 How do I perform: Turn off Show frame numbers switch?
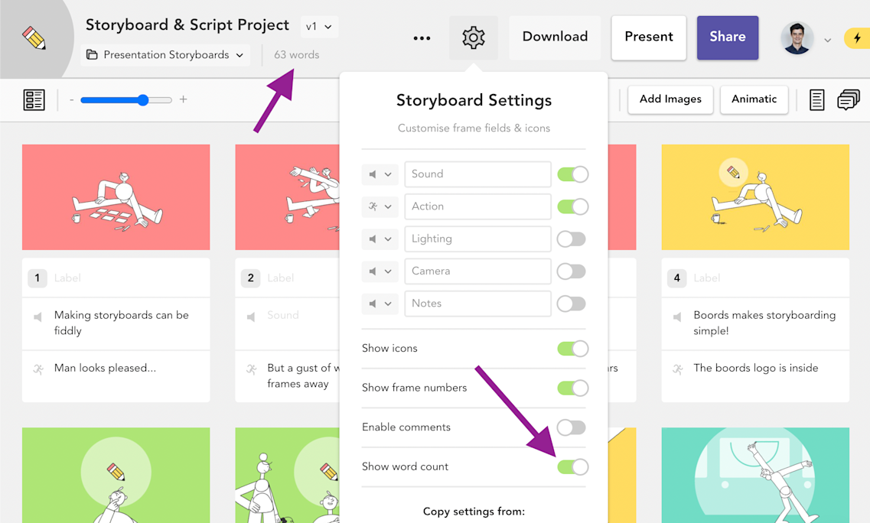point(572,388)
